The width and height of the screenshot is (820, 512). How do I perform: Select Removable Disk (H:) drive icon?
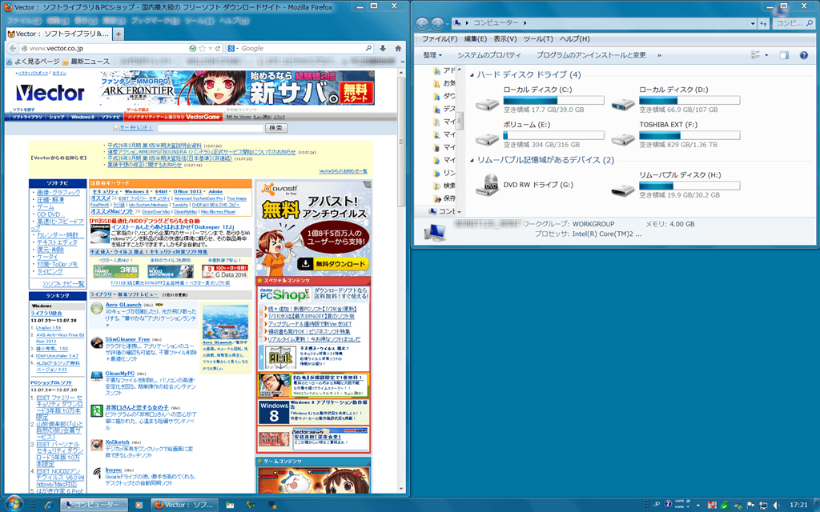[x=623, y=190]
